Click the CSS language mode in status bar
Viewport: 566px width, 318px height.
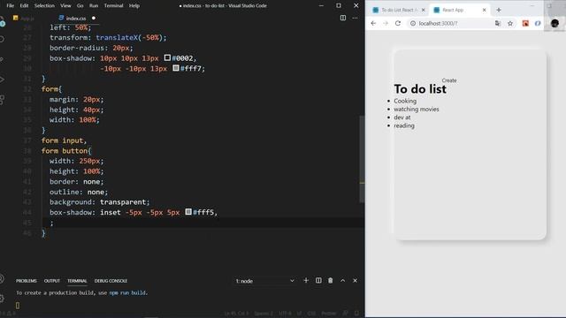tap(311, 314)
